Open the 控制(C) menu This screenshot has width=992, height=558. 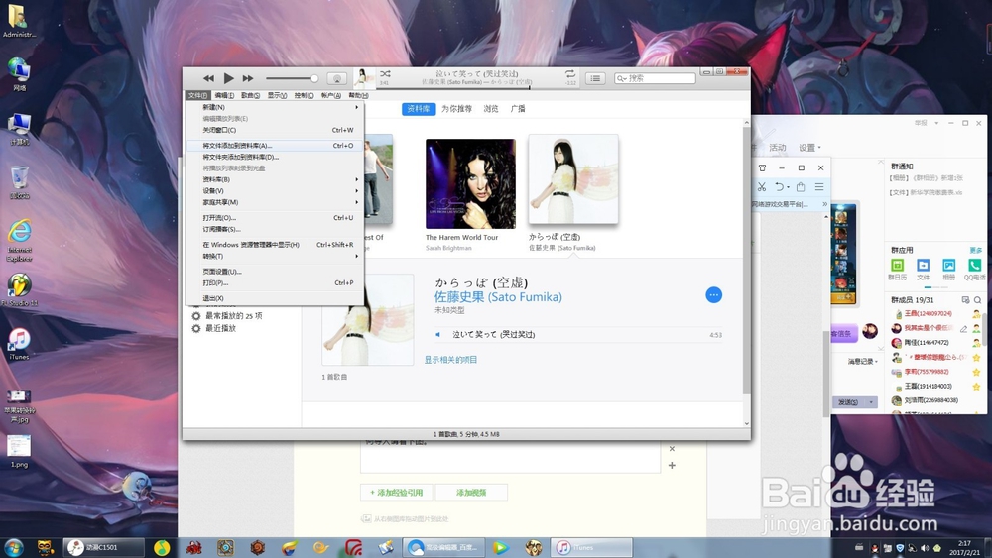click(304, 95)
